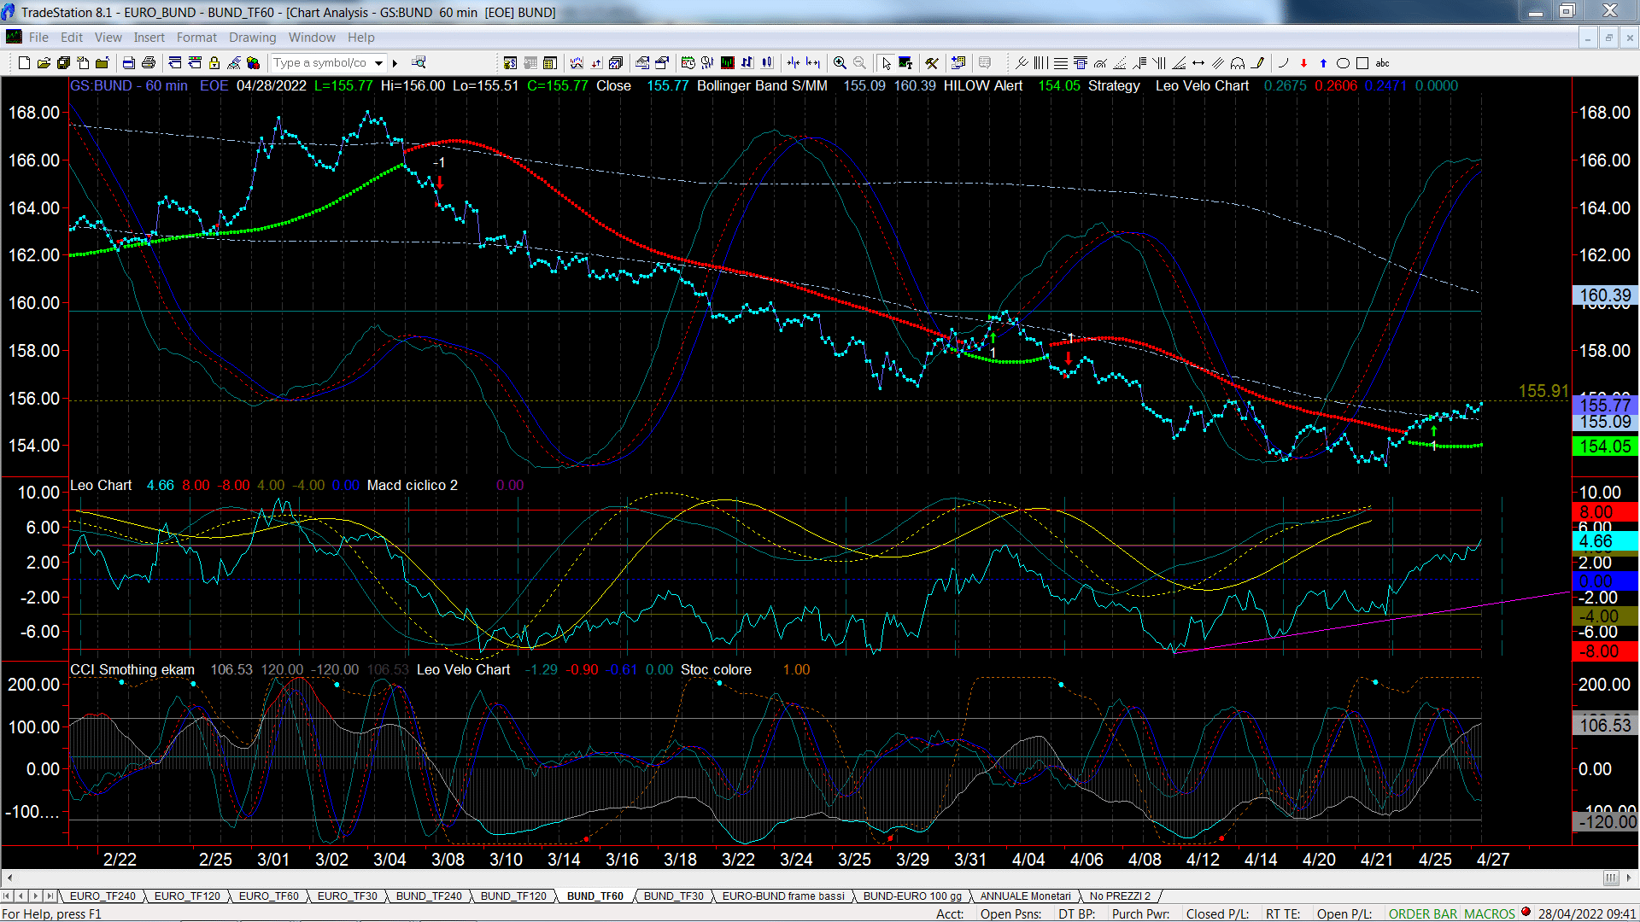
Task: Open the Format menu
Action: tap(196, 37)
